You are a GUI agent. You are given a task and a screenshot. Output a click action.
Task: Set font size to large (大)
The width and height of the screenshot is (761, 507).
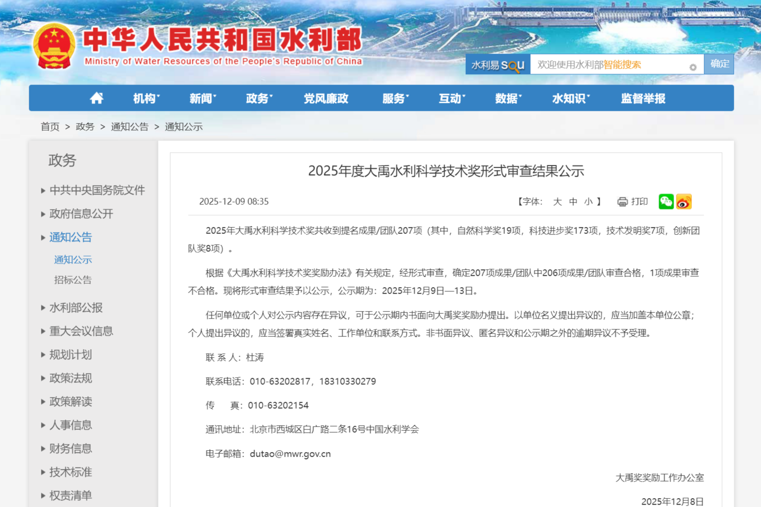pos(557,202)
